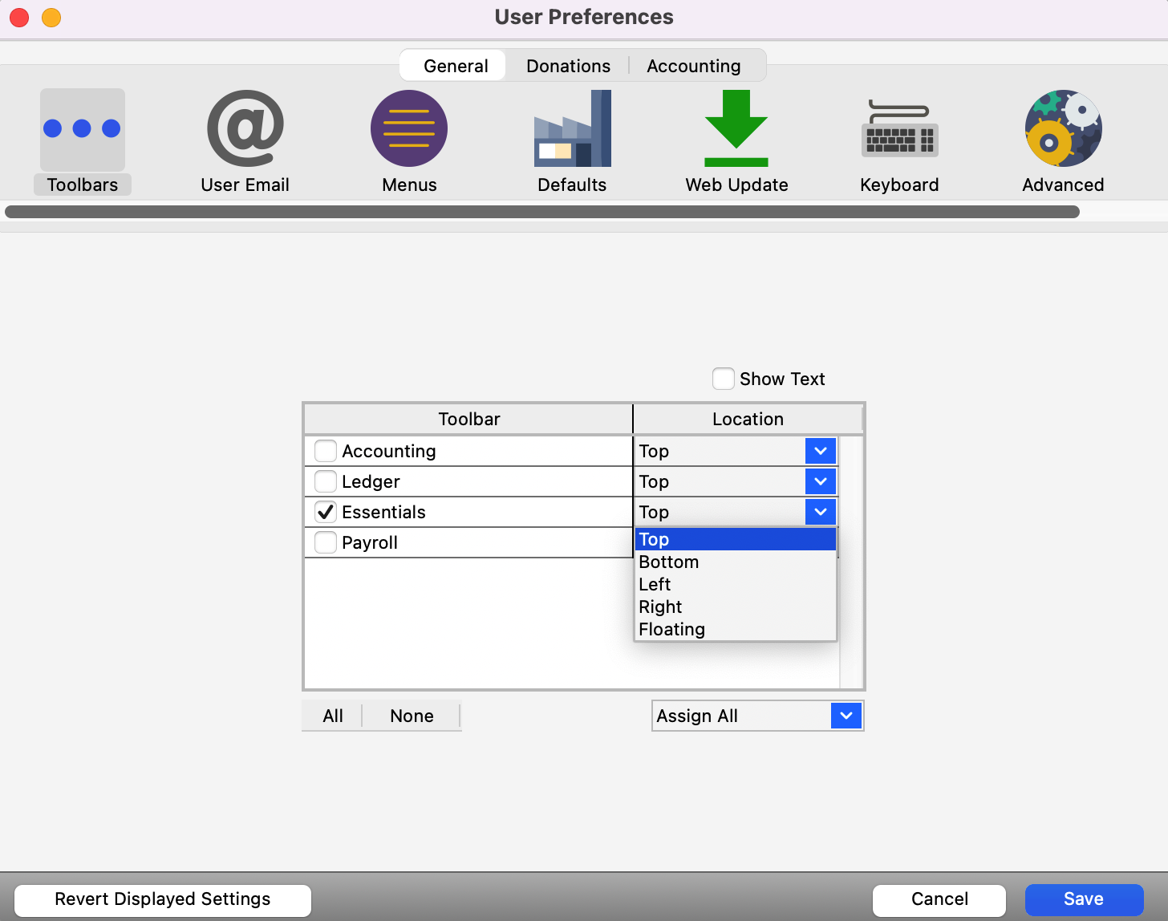Viewport: 1168px width, 921px height.
Task: Expand the Accounting row location dropdown
Action: pos(820,451)
